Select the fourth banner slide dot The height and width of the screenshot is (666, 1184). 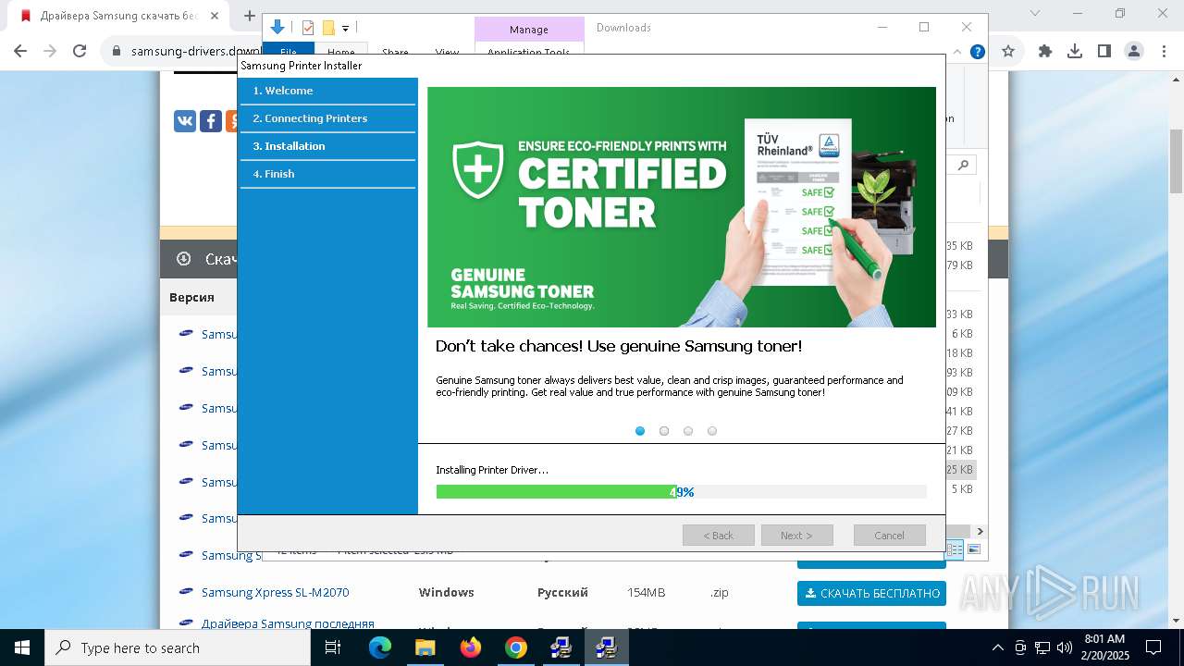coord(712,431)
